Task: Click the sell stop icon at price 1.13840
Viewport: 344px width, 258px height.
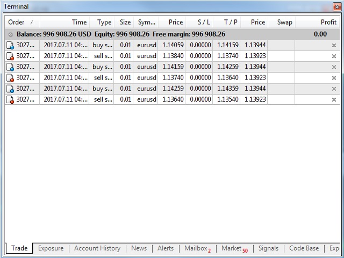Action: [10, 56]
